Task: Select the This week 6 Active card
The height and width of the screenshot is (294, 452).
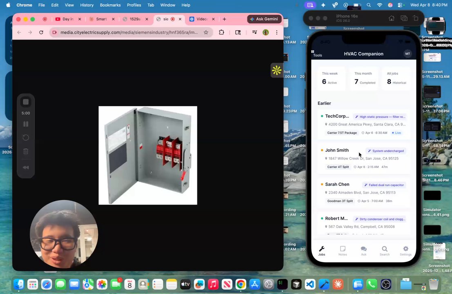Action: pos(331,78)
